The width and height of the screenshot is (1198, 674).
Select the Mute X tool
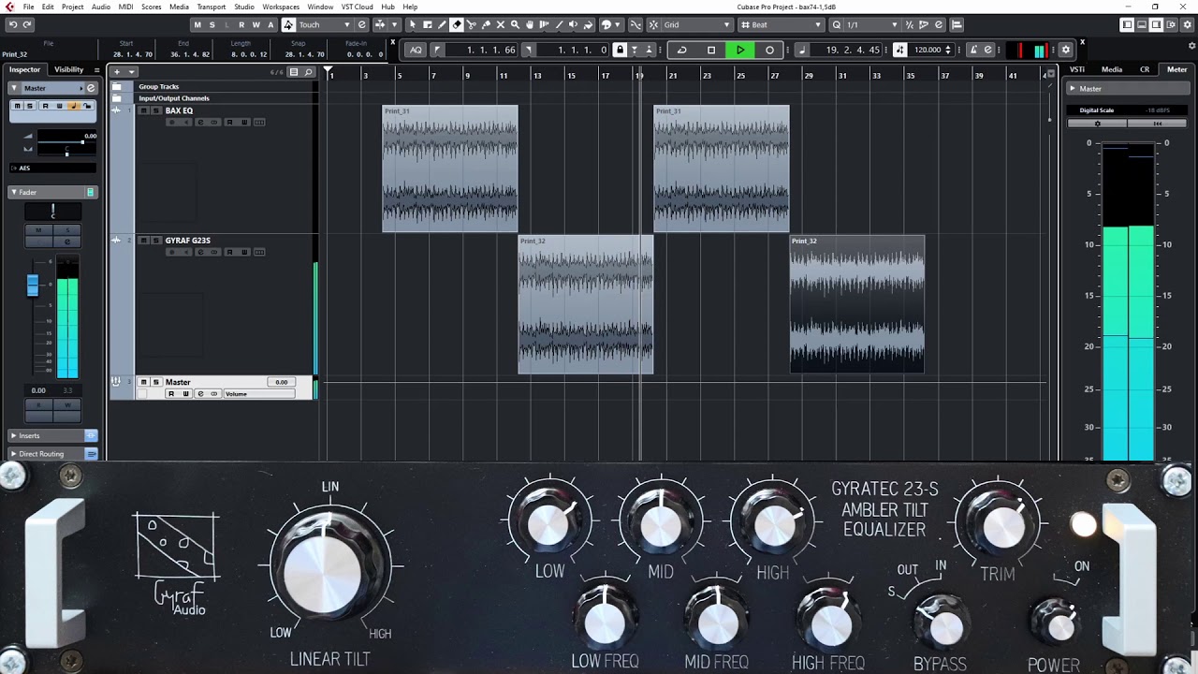tap(501, 24)
